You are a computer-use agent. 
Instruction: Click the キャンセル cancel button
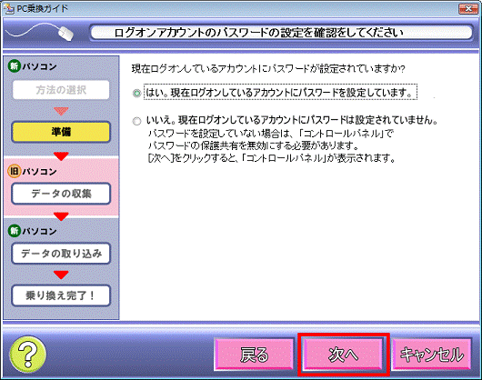(432, 355)
